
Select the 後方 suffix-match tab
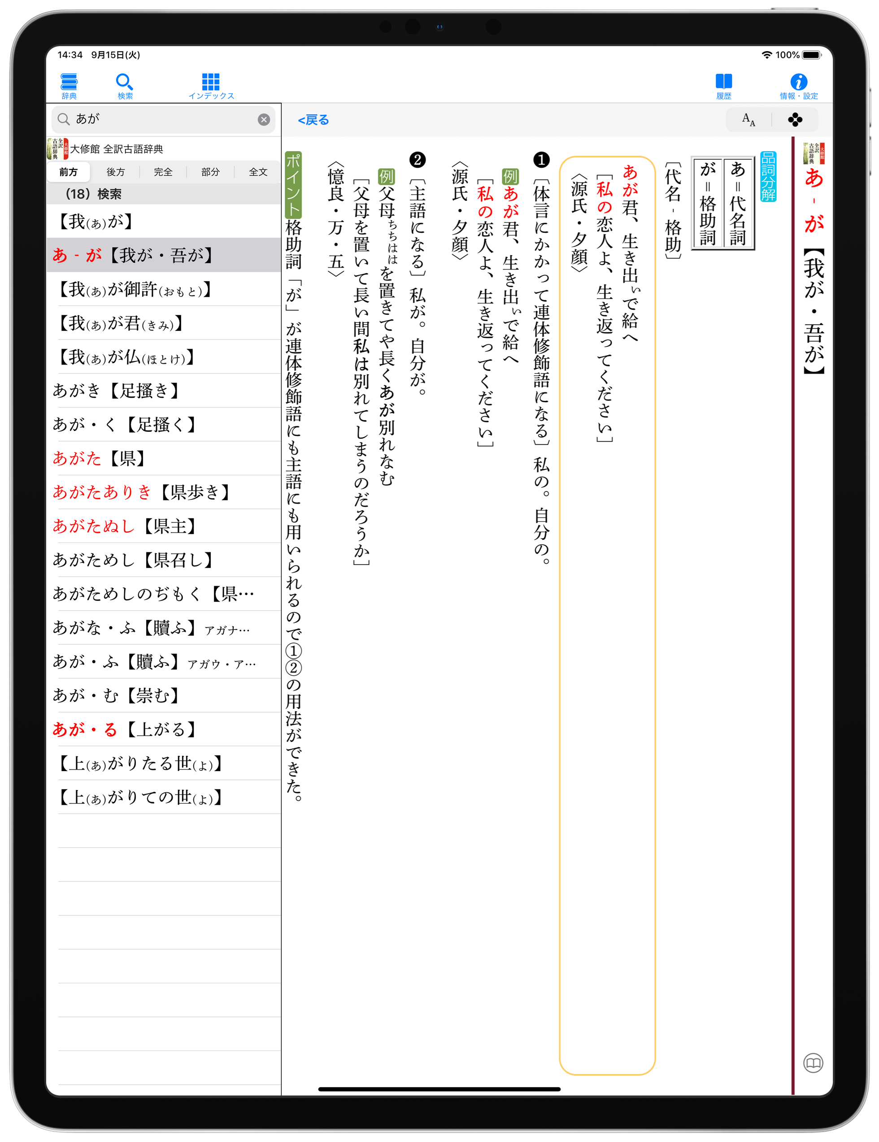(116, 172)
